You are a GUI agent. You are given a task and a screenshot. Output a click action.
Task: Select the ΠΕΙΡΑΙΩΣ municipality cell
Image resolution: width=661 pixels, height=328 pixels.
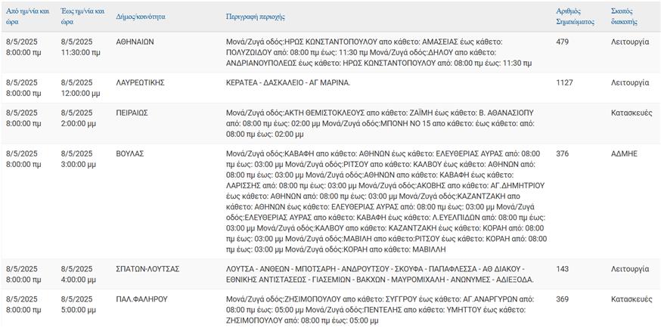pyautogui.click(x=132, y=113)
